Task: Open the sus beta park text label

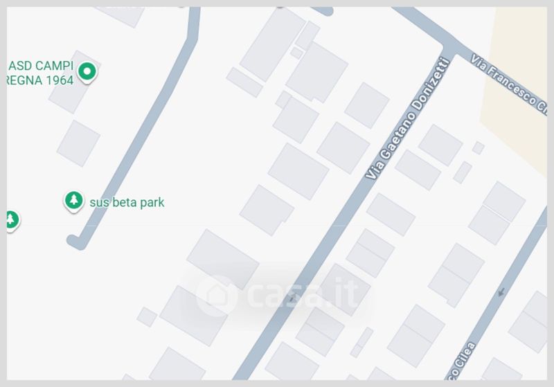Action: pos(127,203)
